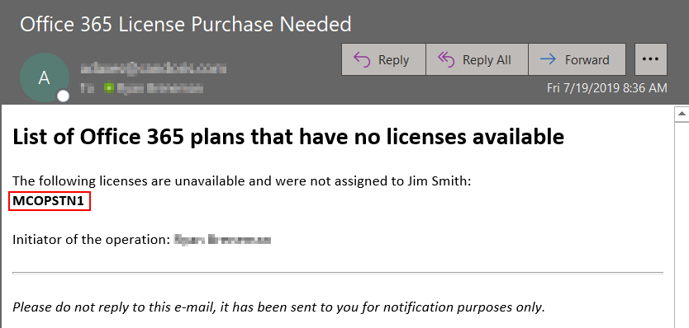The height and width of the screenshot is (328, 689).
Task: Click the sender avatar with letter A
Action: coord(45,77)
